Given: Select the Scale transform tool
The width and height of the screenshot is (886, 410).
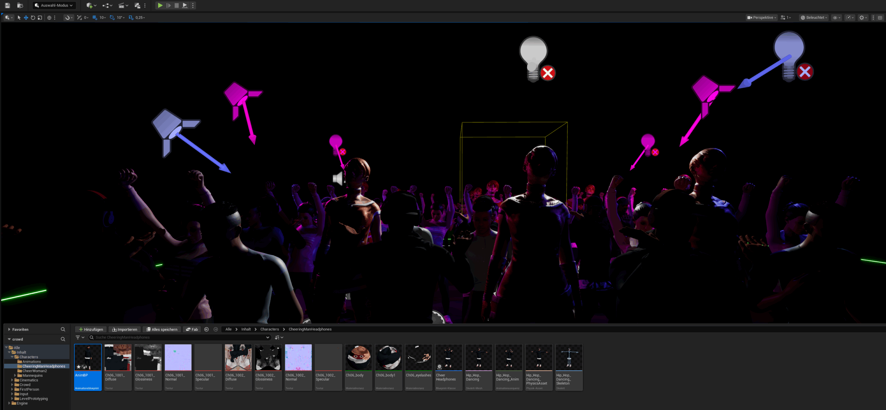Looking at the screenshot, I should (x=40, y=18).
